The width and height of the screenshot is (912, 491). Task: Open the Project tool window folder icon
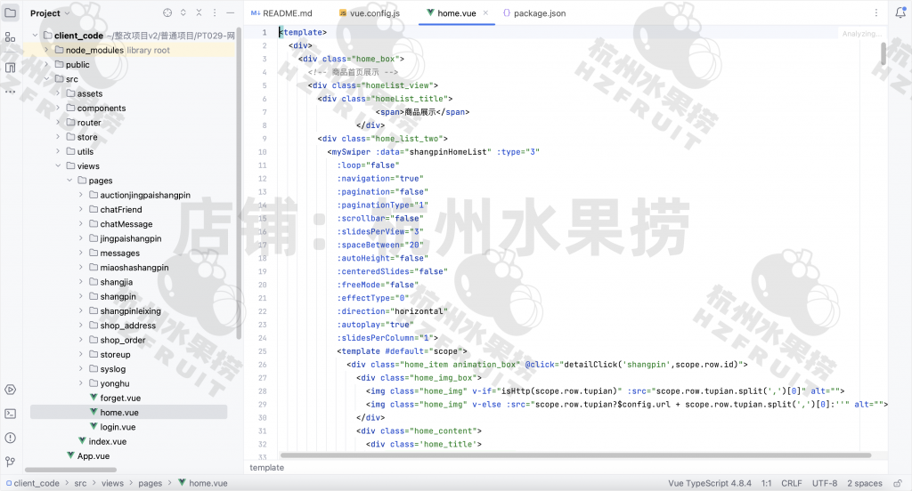[10, 13]
